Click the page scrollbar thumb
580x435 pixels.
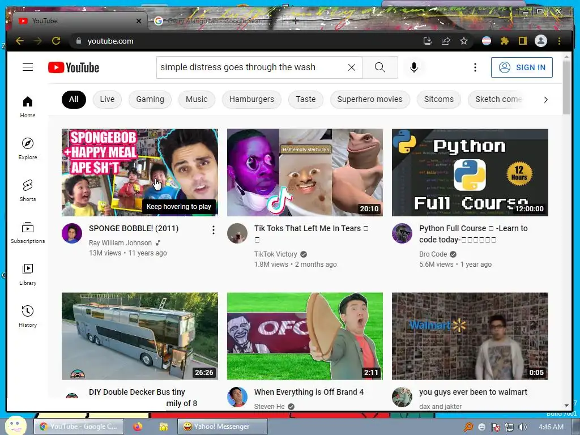(566, 87)
